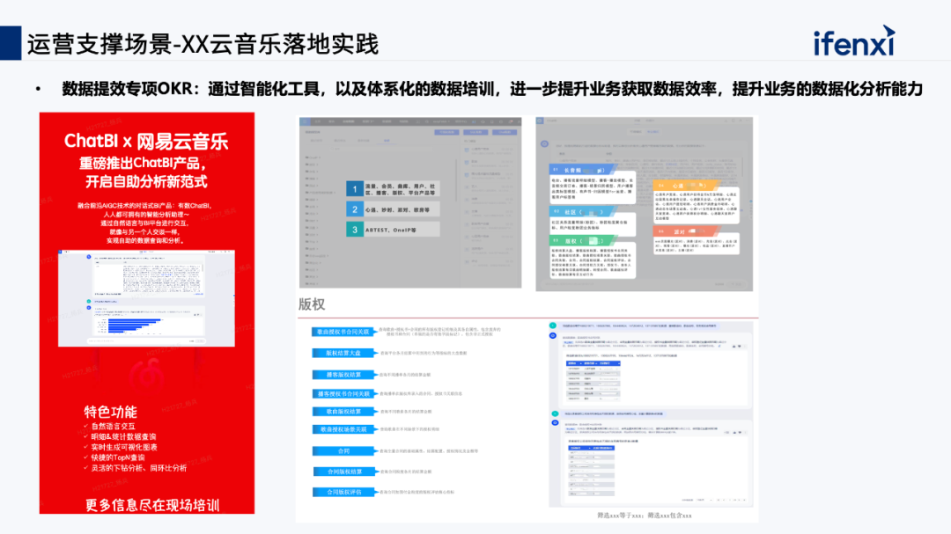This screenshot has height=534, width=951.
Task: Open the upper data table in the chat screenshot
Action: pyautogui.click(x=593, y=381)
